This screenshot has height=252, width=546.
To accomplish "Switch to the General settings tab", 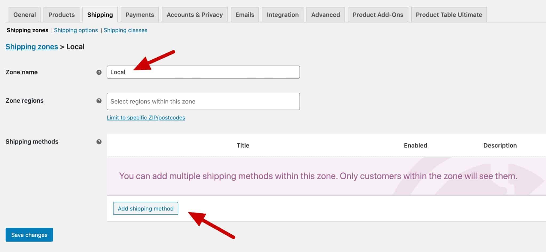I will (24, 15).
